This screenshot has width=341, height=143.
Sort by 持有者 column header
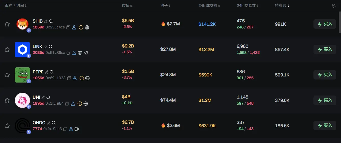[282, 6]
